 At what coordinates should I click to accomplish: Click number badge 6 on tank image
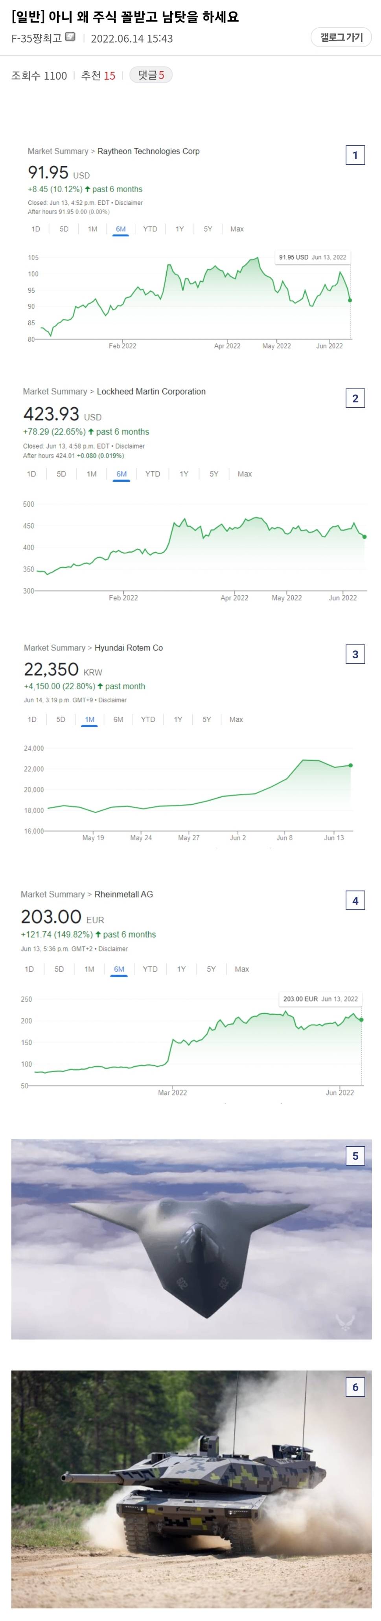click(355, 1387)
